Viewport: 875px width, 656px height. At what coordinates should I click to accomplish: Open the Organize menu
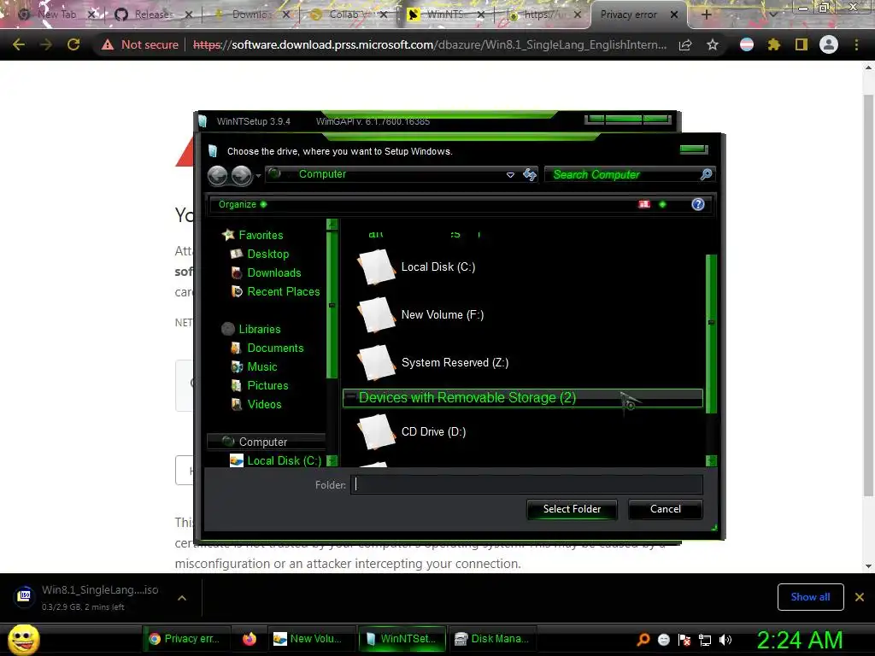(x=242, y=204)
